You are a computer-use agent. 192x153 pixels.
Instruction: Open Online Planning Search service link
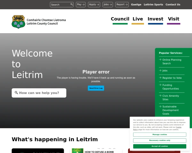[172, 62]
